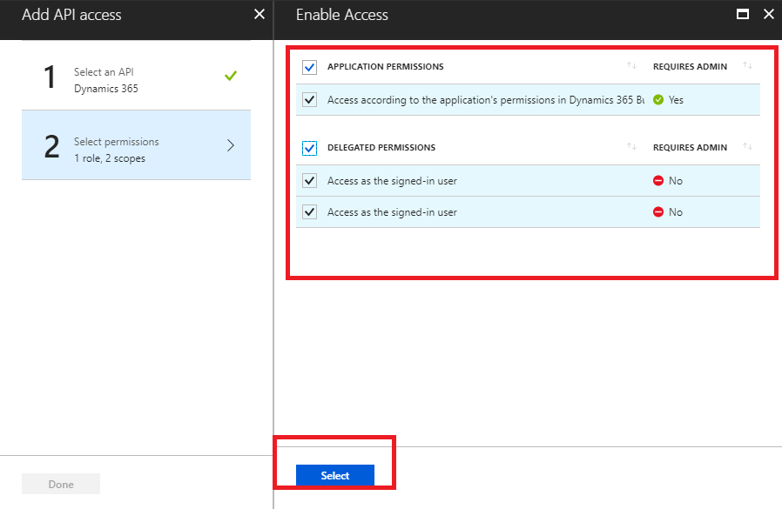Click the blue Select button
782x509 pixels.
pos(335,475)
